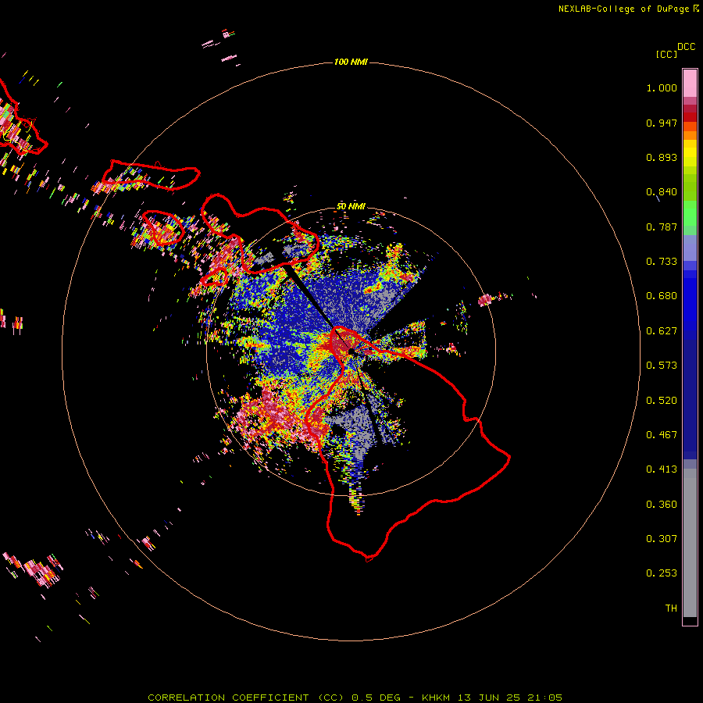The width and height of the screenshot is (703, 703).
Task: Click the 1.000 value on color scale
Action: pyautogui.click(x=662, y=87)
